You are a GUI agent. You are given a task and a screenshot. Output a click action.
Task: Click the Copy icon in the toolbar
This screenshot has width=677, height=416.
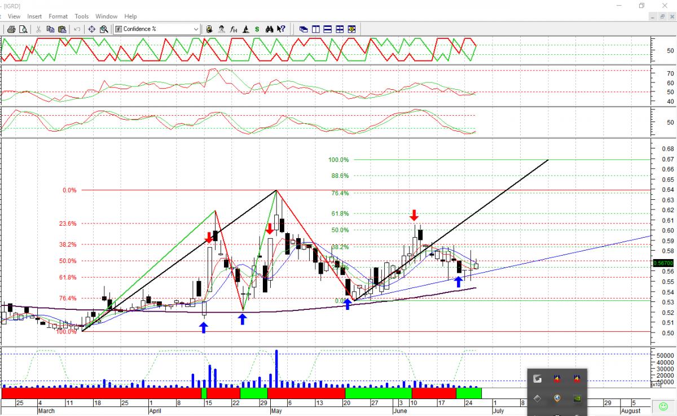(x=51, y=29)
